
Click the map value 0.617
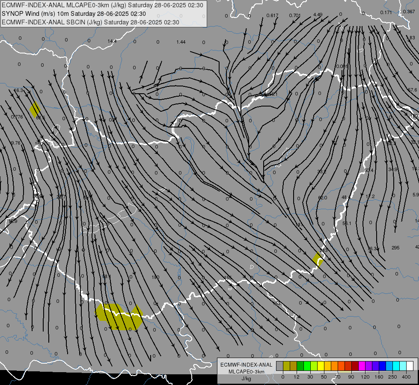click(272, 15)
